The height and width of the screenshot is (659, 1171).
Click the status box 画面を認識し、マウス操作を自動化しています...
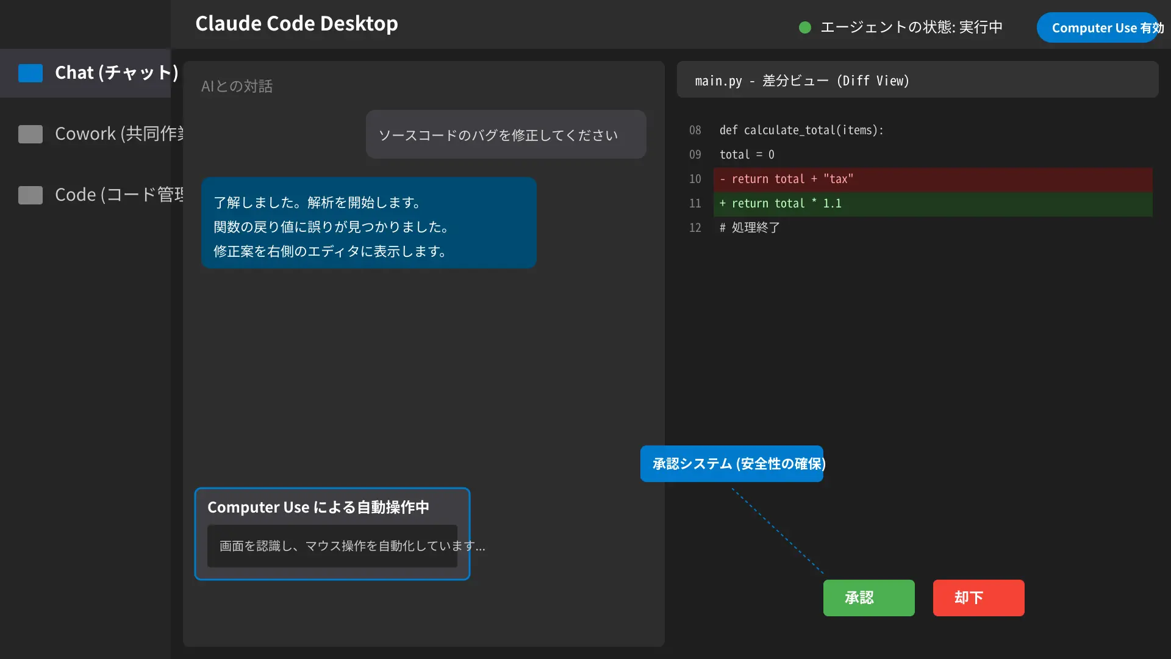[332, 546]
